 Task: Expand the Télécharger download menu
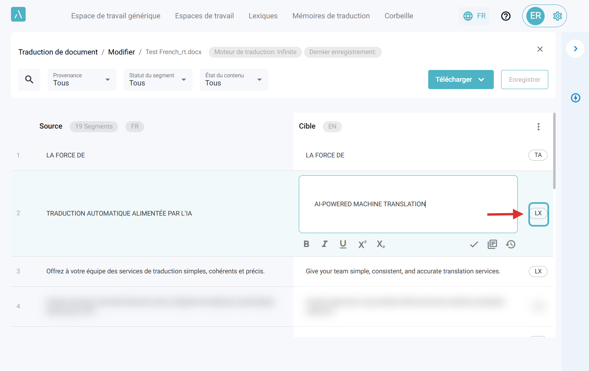click(460, 80)
